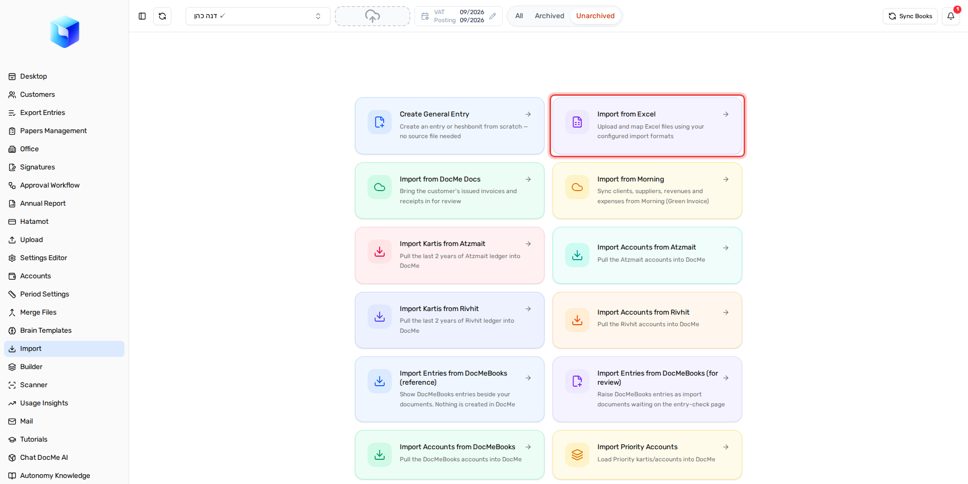Click Import Priority Accounts layers icon
The width and height of the screenshot is (968, 484).
click(577, 455)
